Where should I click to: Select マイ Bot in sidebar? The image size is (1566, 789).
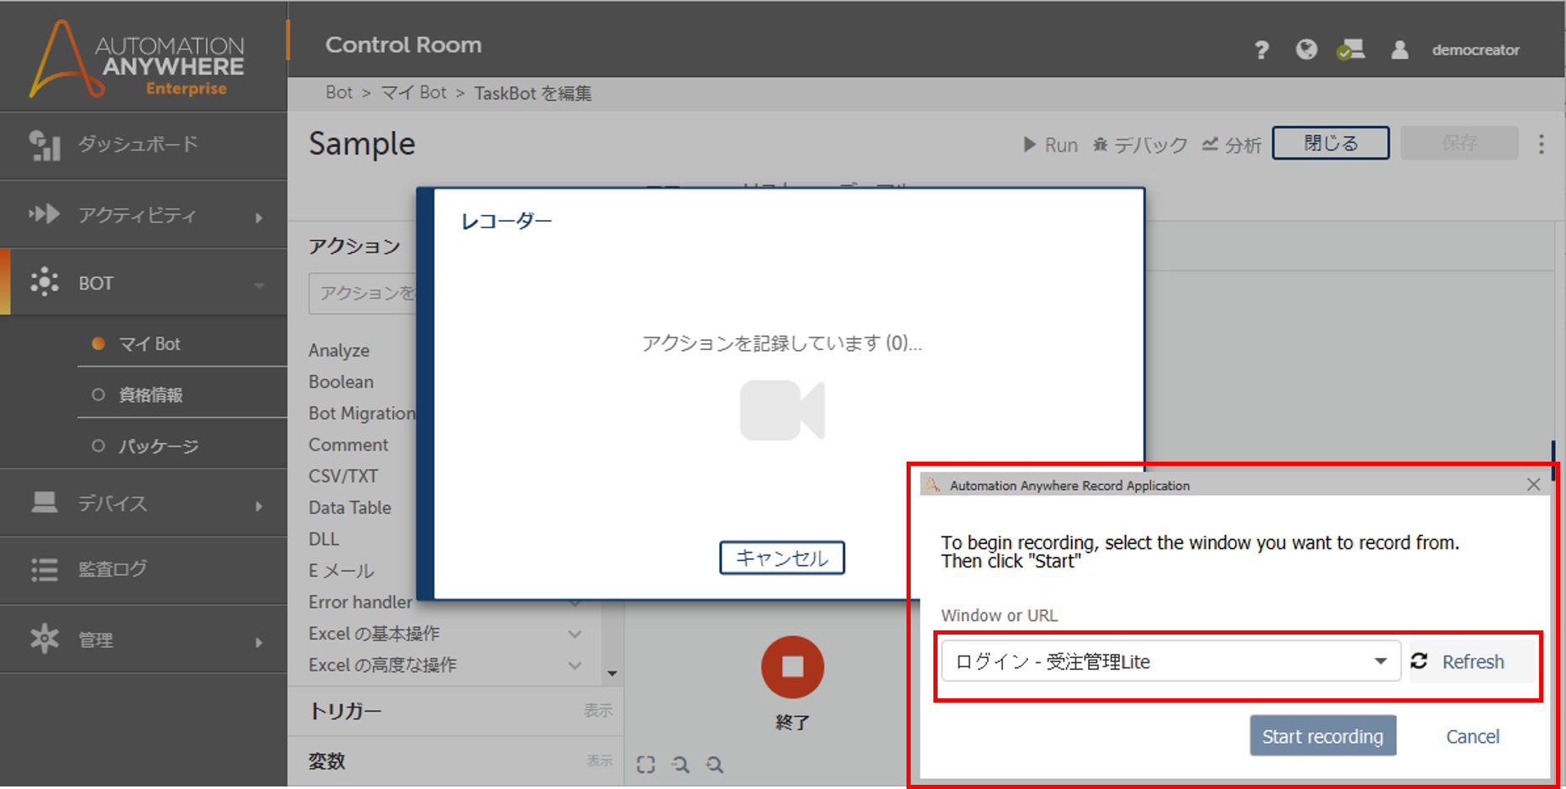tap(149, 343)
